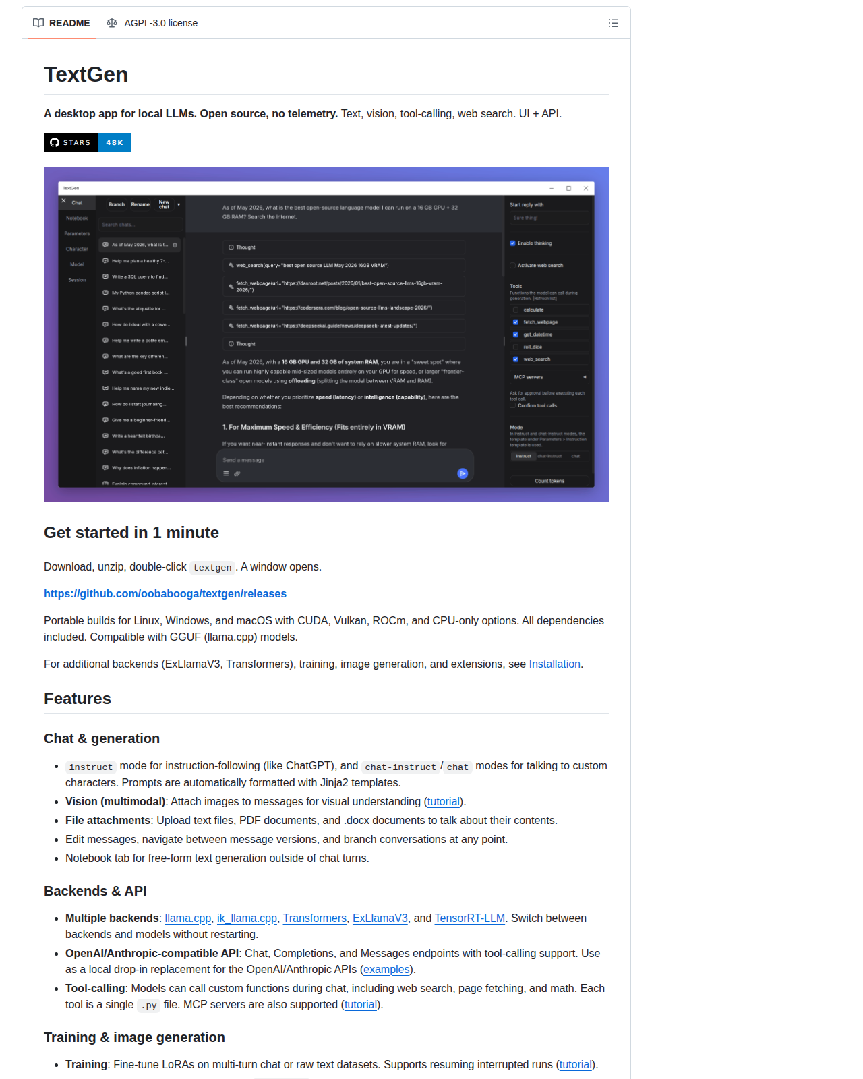Click the 'textgen' inline code label
863x1079 pixels.
[x=212, y=567]
